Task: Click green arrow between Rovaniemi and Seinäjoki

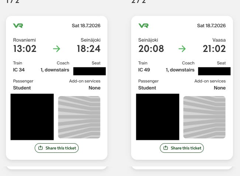Action: click(56, 49)
